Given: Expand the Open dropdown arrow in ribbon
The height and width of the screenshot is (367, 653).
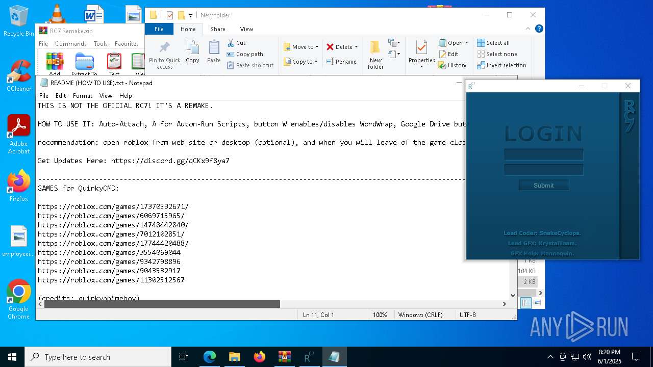Looking at the screenshot, I should tap(466, 43).
